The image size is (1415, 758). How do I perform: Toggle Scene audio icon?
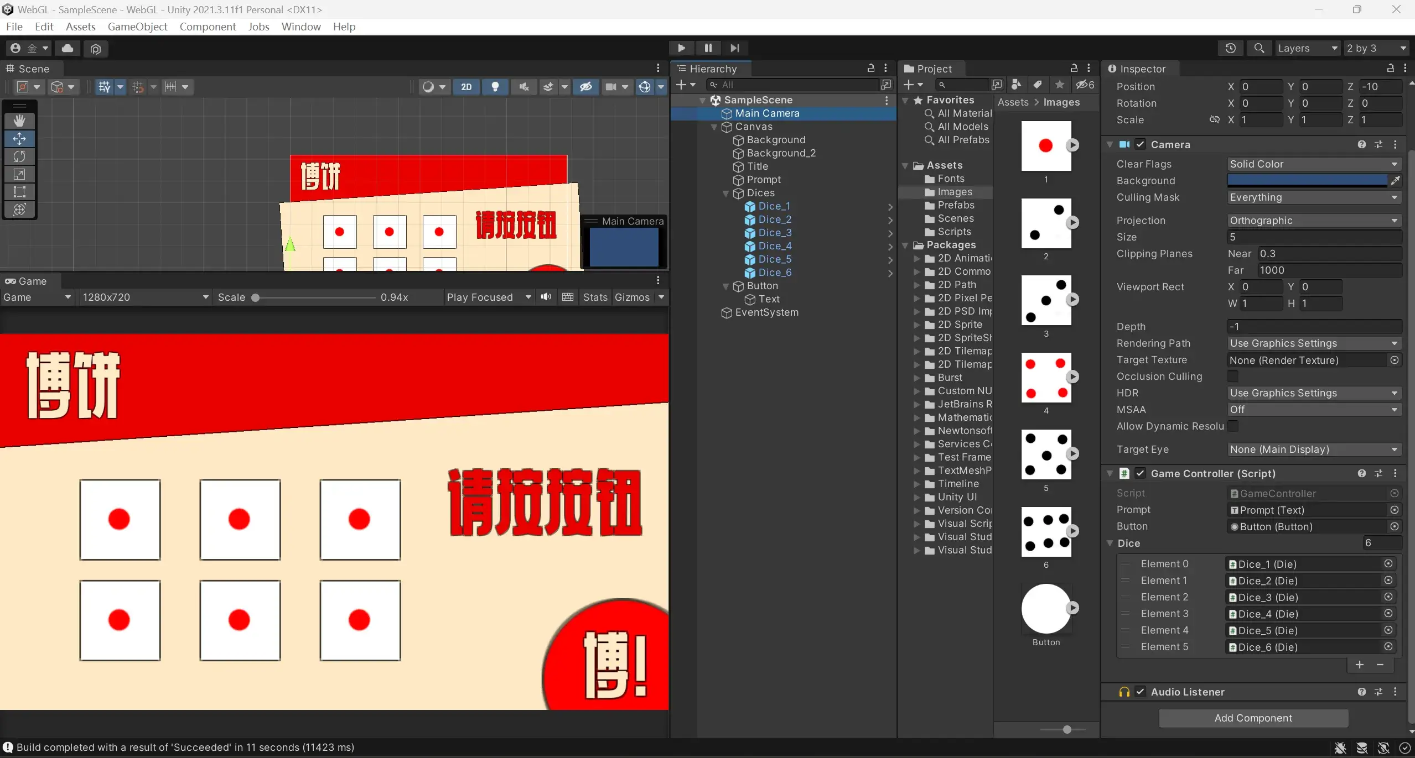click(x=524, y=87)
